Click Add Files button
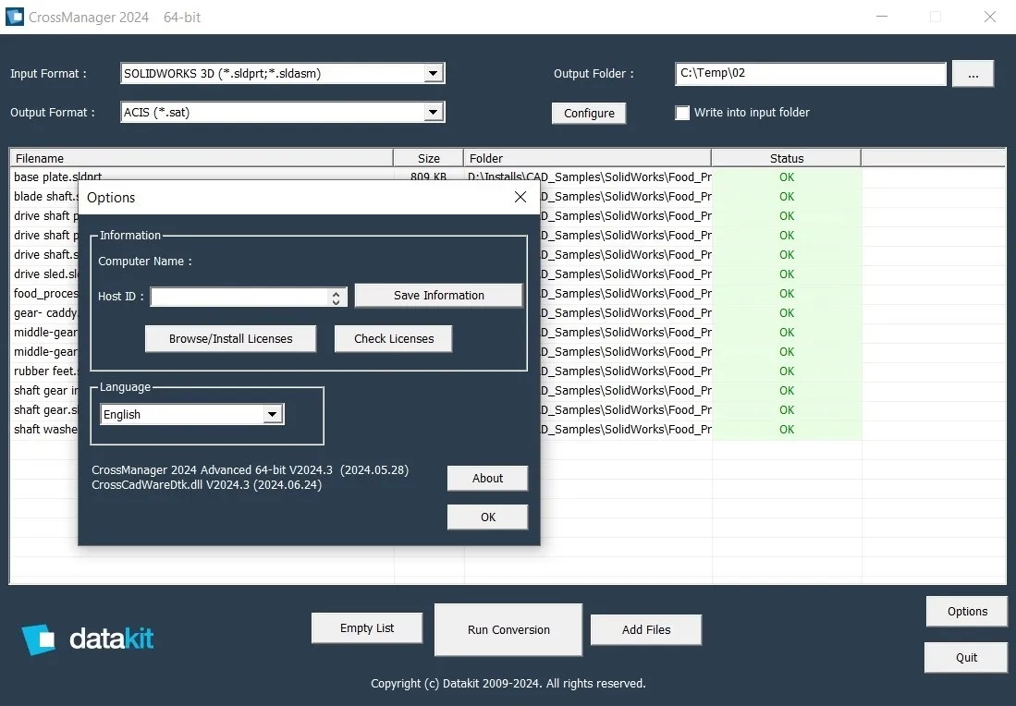This screenshot has height=706, width=1016. (x=646, y=629)
